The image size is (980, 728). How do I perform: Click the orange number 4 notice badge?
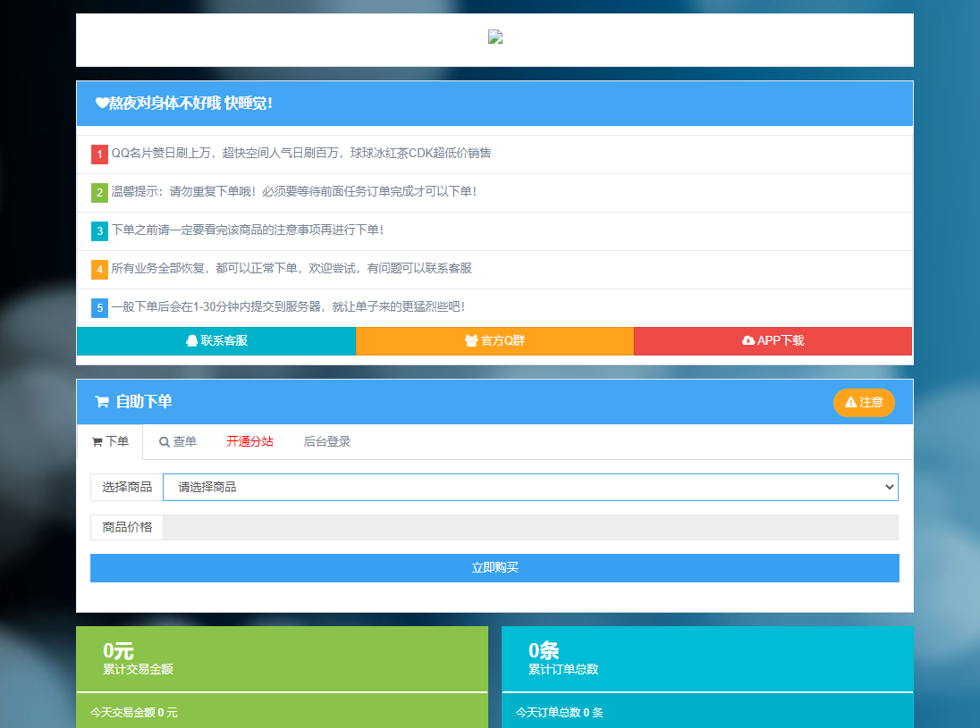pyautogui.click(x=99, y=270)
